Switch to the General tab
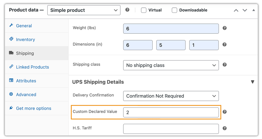 click(x=37, y=26)
